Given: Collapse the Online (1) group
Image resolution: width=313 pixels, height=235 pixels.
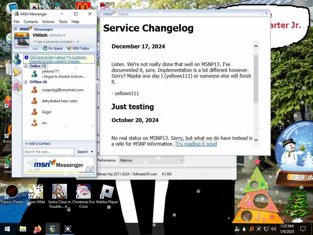Looking at the screenshot, I should 25,66.
